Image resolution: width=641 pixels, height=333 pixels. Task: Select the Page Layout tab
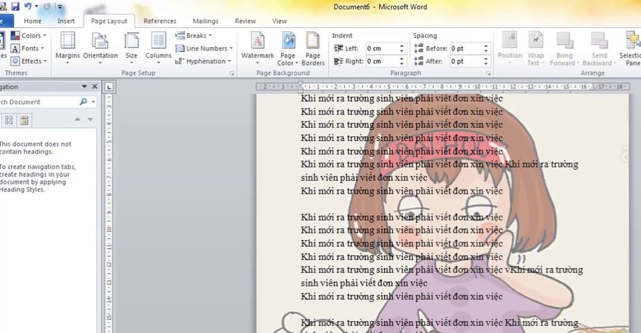coord(109,21)
